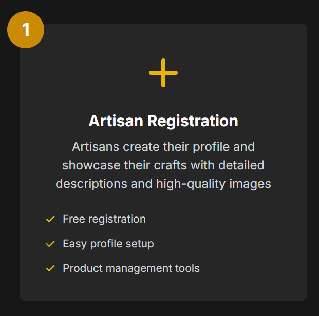Click the checkmark beside Free registration
Viewport: 319px width, 316px height.
click(x=50, y=219)
